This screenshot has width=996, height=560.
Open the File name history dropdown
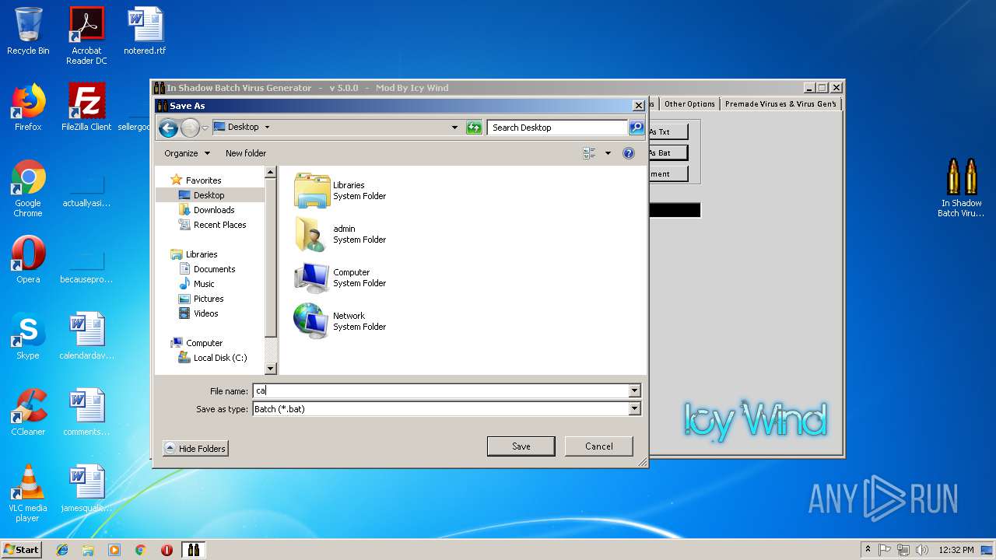click(x=634, y=391)
